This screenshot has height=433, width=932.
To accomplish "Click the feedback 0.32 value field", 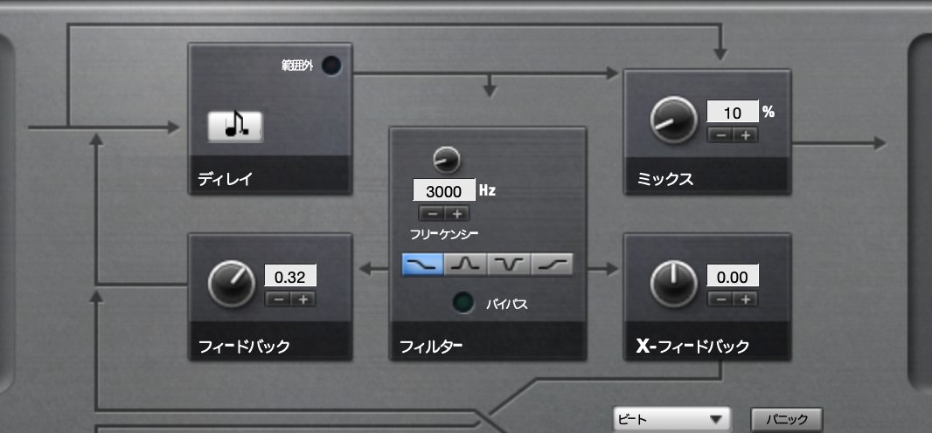I will (290, 277).
